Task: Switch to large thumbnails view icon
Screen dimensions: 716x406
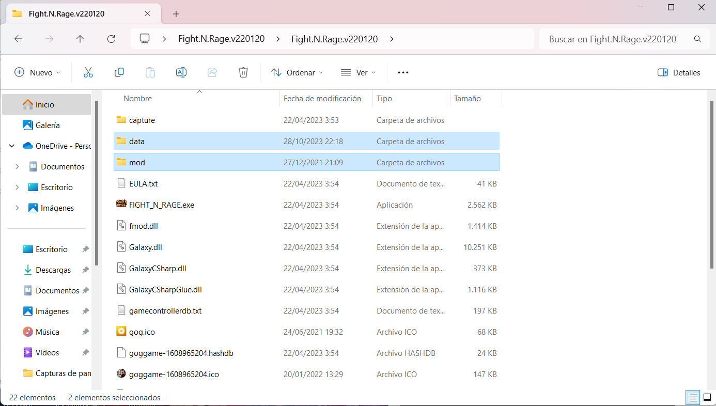Action: (707, 397)
